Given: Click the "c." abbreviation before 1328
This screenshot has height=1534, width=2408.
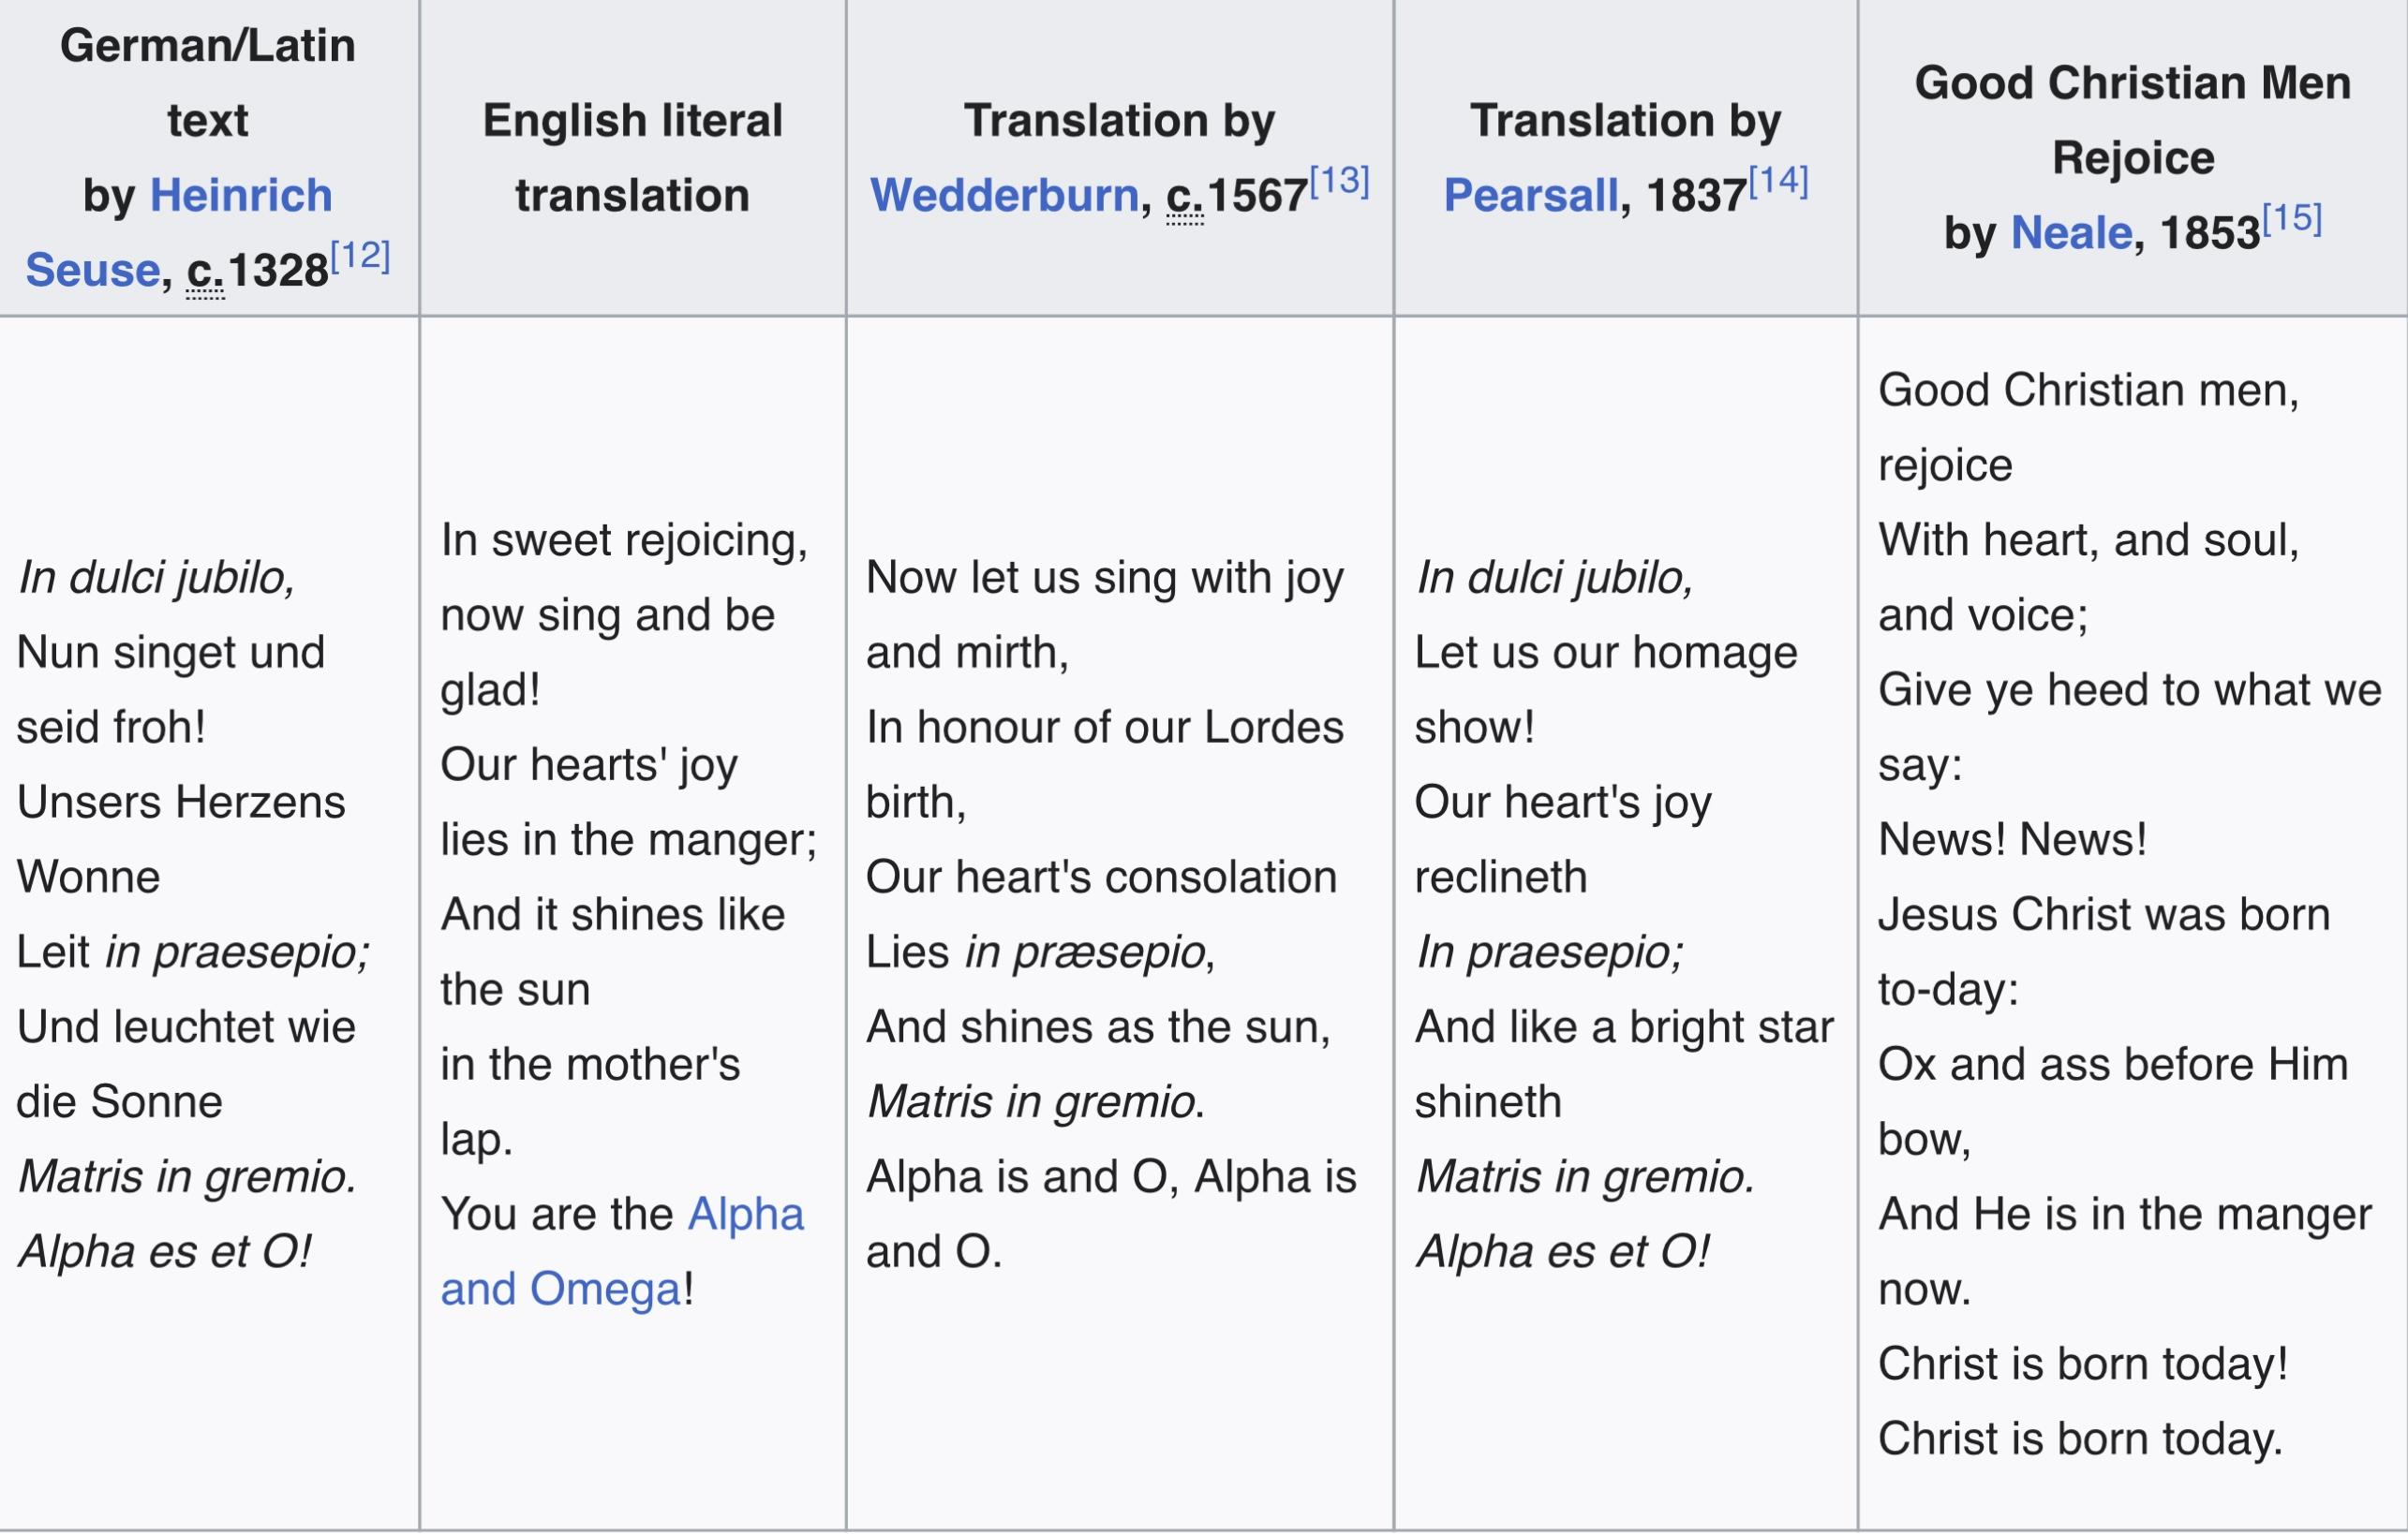Looking at the screenshot, I should [205, 271].
